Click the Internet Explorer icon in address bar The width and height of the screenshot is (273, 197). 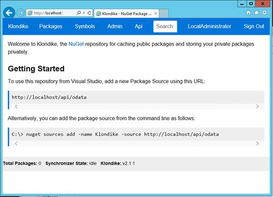pos(30,13)
